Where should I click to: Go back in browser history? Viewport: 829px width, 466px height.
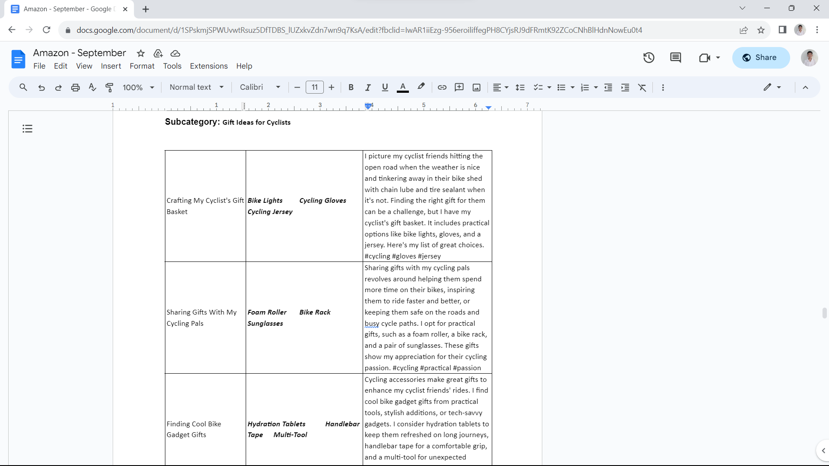pyautogui.click(x=12, y=30)
